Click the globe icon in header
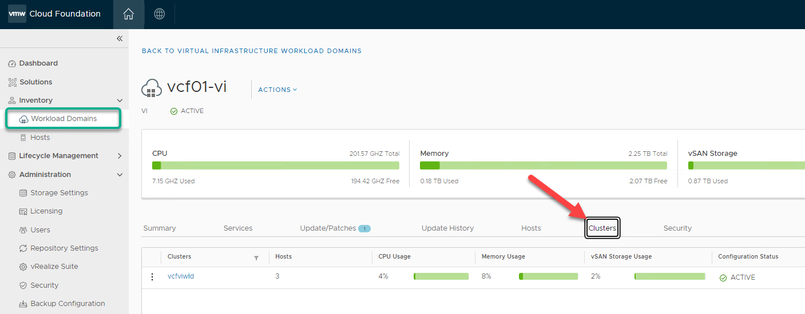Viewport: 805px width, 314px height. pos(160,14)
